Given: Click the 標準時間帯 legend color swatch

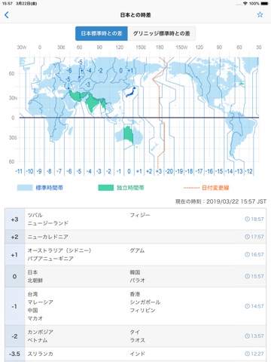Looking at the screenshot, I should [x=25, y=188].
